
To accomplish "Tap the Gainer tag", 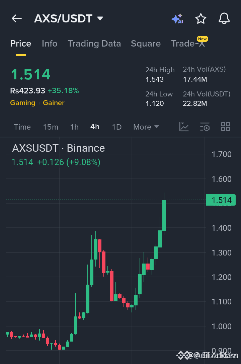I will coord(54,102).
